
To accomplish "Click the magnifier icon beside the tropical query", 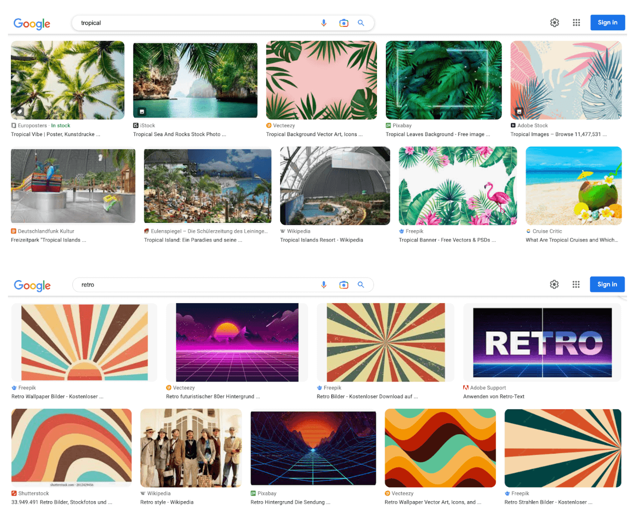I will [361, 23].
